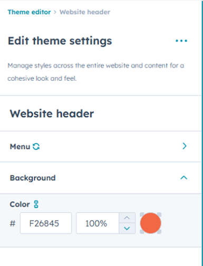Click the Color field label
Image resolution: width=203 pixels, height=266 pixels.
coord(20,204)
